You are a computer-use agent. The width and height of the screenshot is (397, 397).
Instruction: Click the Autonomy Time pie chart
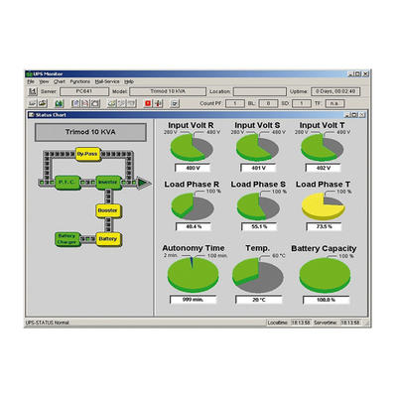point(193,274)
